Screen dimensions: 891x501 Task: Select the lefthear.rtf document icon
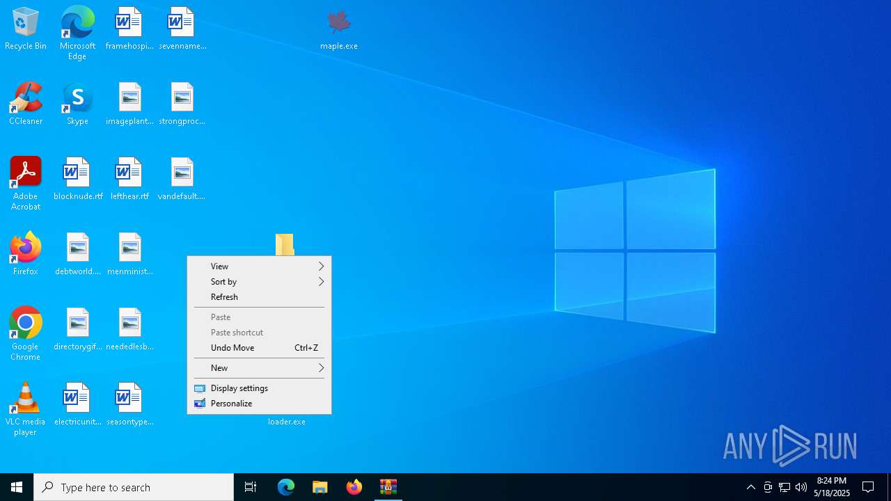click(x=129, y=180)
